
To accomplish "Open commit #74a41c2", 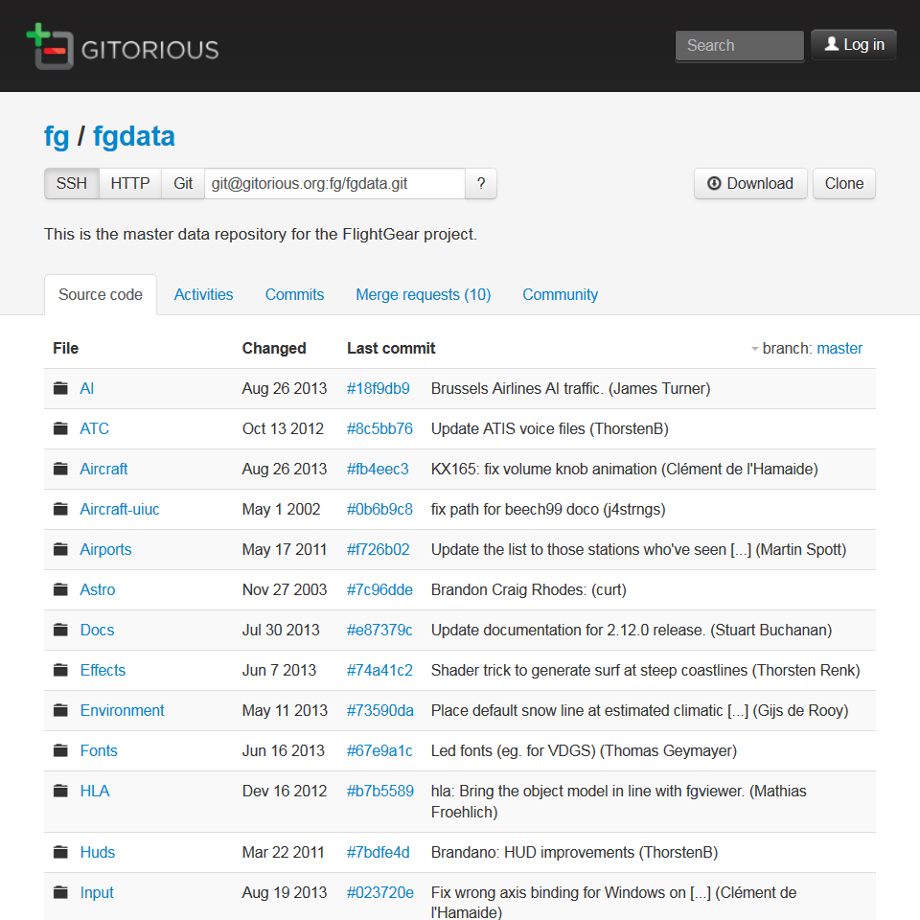I will [379, 670].
